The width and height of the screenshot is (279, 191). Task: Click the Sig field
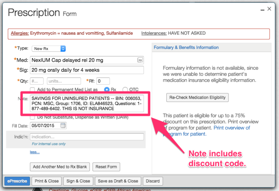pyautogui.click(x=87, y=70)
